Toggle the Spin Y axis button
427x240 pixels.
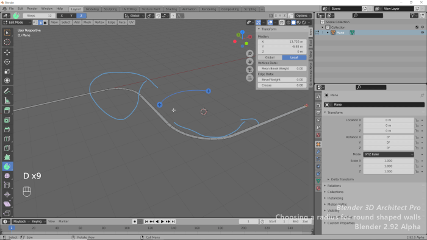point(71,16)
